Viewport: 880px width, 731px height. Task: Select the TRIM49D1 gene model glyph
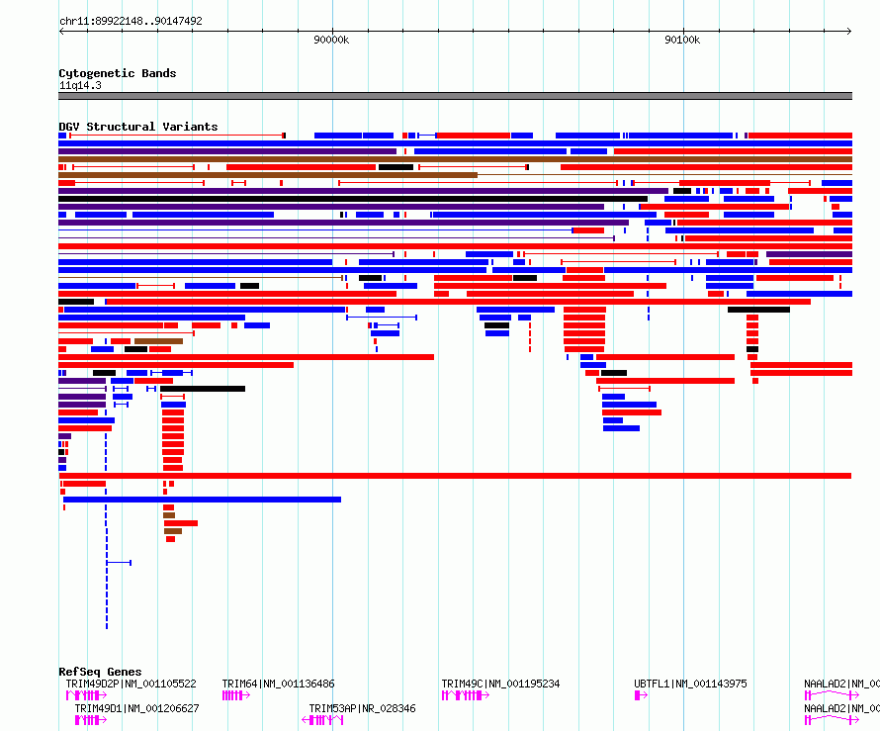click(x=90, y=720)
